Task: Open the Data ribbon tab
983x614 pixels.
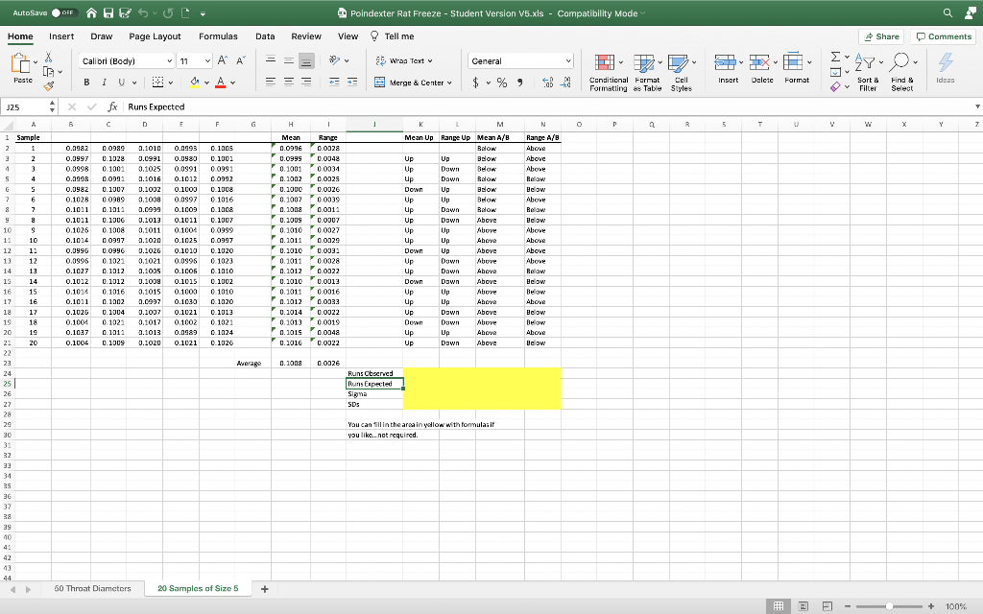Action: [265, 36]
